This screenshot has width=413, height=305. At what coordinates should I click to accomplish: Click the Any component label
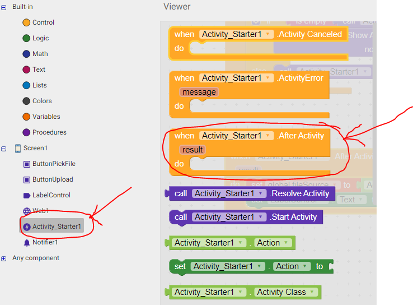(36, 258)
